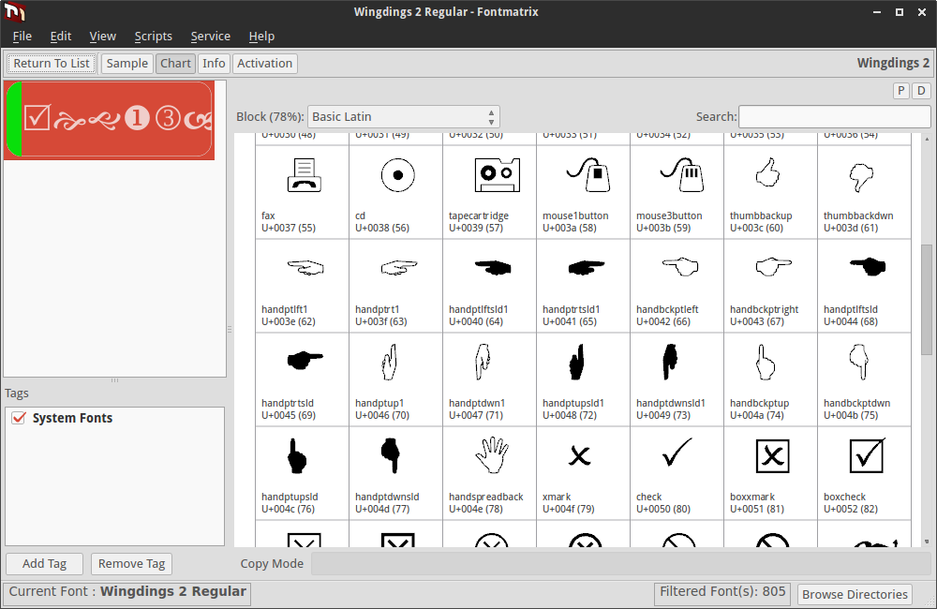Click Return To List button

pos(52,64)
